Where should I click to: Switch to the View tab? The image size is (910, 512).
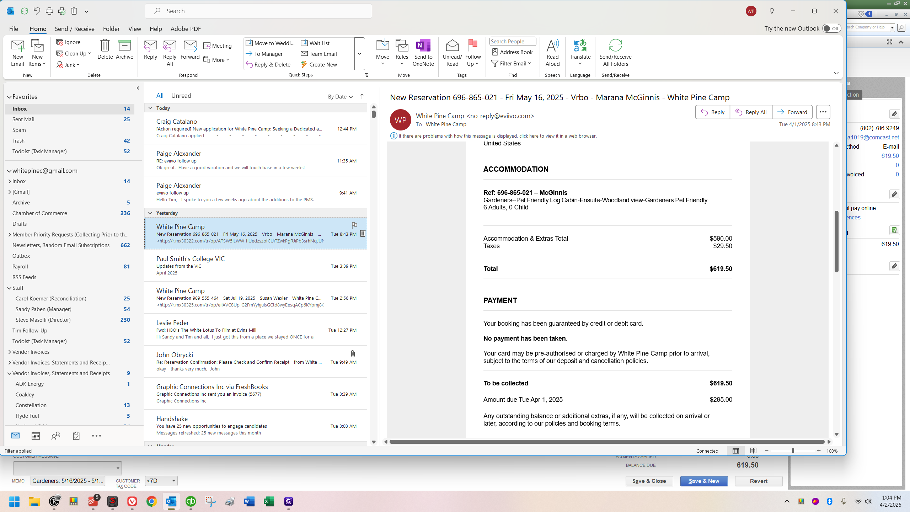click(x=134, y=29)
